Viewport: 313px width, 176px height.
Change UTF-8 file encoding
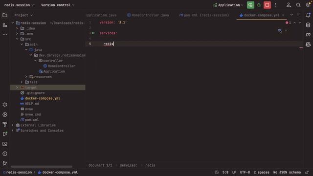tap(245, 172)
